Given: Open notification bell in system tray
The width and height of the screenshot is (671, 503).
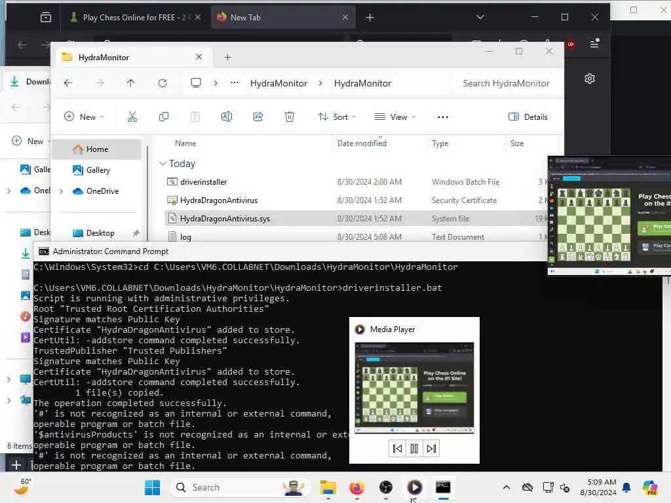Looking at the screenshot, I should (x=626, y=487).
